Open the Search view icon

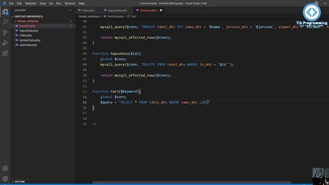5,22
